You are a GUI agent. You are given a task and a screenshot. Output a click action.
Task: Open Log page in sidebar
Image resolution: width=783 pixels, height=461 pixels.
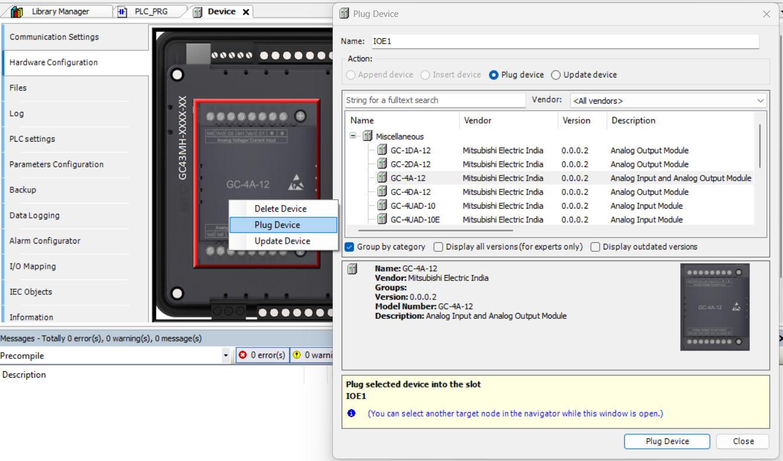pos(76,114)
